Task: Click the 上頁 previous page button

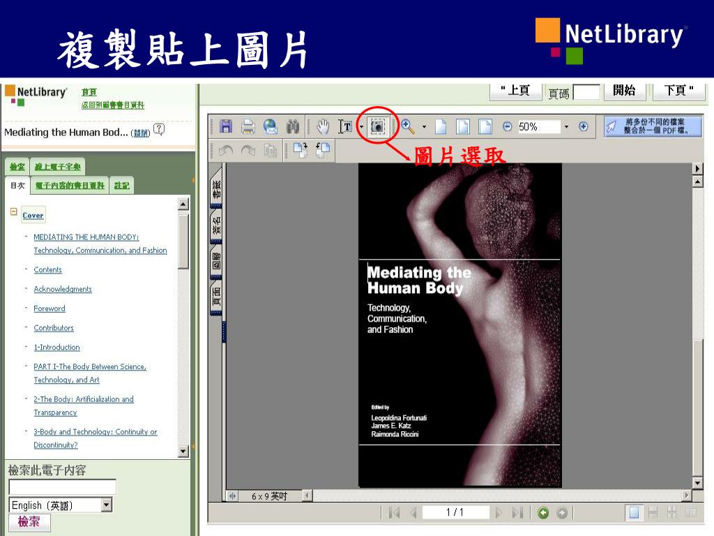Action: click(515, 90)
